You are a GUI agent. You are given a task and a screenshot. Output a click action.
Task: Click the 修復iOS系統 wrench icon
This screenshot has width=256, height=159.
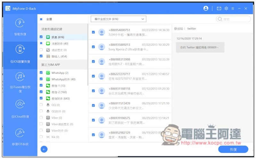point(20,133)
